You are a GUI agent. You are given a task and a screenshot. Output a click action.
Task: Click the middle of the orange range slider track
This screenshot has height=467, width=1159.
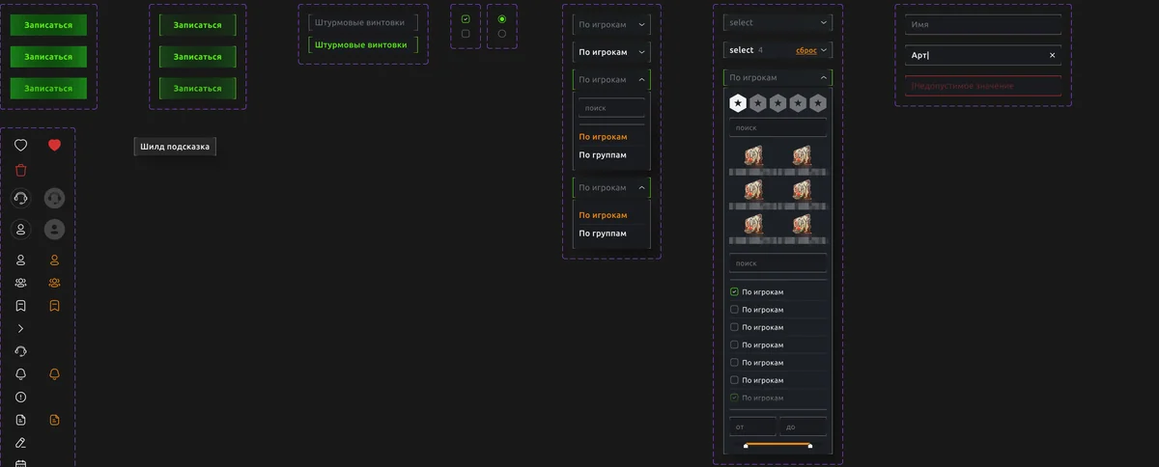point(777,445)
